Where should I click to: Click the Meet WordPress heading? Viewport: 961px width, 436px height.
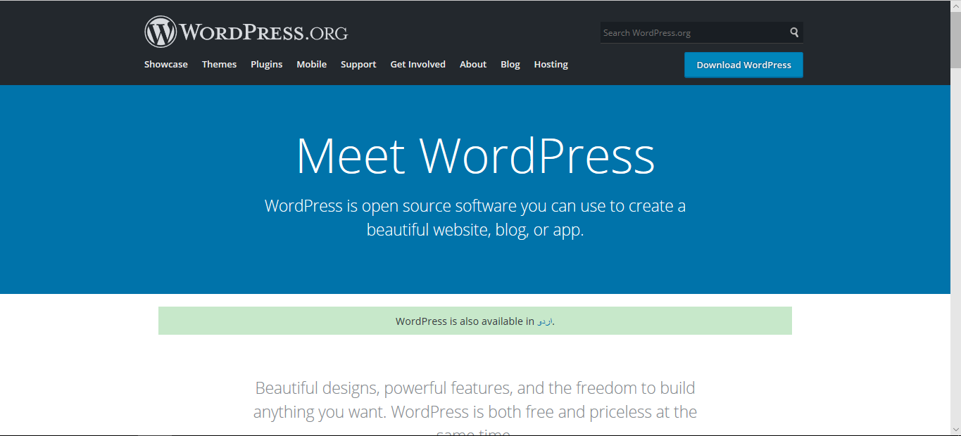475,155
